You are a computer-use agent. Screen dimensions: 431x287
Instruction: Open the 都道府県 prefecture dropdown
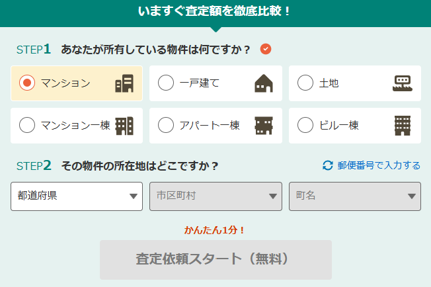coord(77,196)
